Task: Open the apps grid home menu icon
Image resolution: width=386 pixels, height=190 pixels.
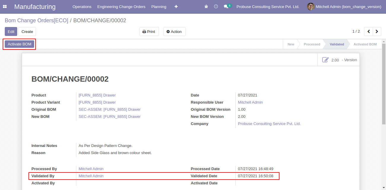Action: [5, 7]
